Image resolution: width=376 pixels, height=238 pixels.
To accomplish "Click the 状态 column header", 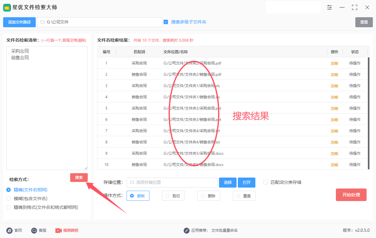I will 355,52.
